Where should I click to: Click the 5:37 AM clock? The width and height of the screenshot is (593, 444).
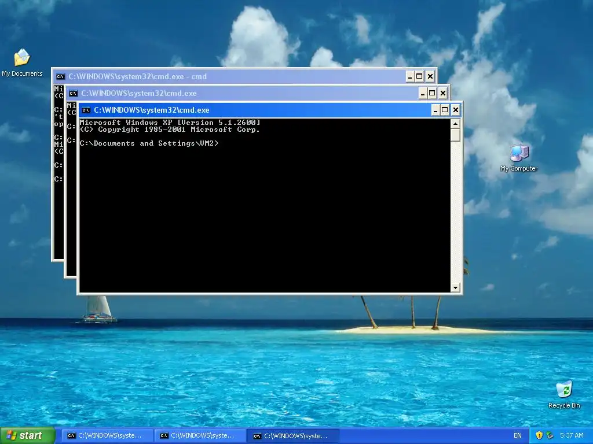click(x=572, y=436)
